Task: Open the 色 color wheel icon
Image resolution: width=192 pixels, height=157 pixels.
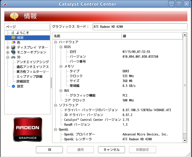Action: (x=13, y=42)
